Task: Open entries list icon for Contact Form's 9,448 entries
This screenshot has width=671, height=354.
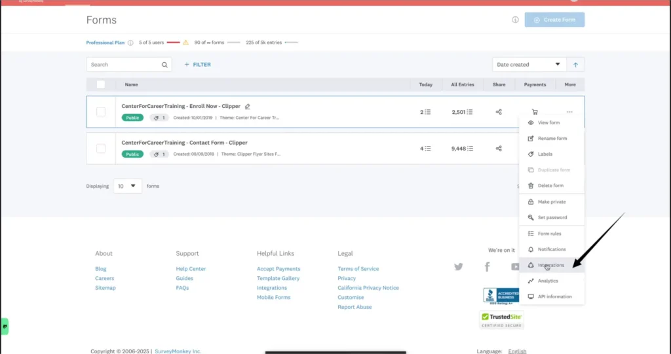Action: (x=470, y=149)
